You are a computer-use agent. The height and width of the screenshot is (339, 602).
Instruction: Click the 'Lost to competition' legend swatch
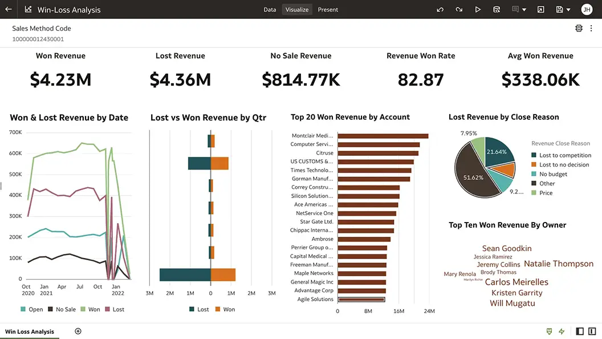[534, 155]
